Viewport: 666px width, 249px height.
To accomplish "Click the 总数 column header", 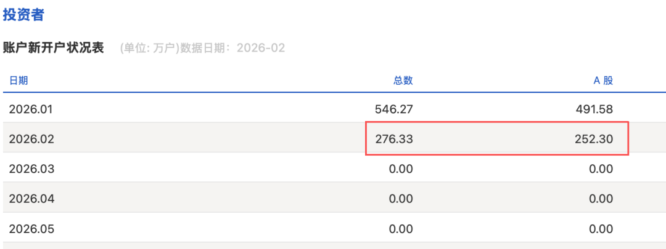I will coord(403,80).
